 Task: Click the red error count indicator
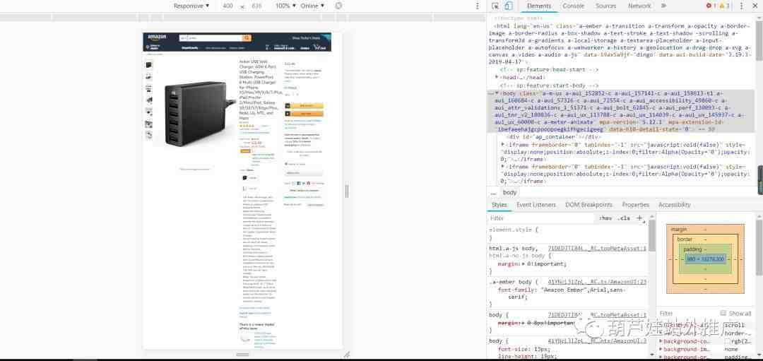click(711, 6)
